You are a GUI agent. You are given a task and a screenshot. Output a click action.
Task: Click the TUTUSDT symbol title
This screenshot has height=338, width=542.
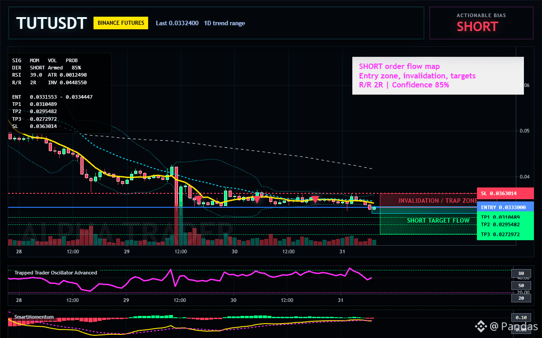click(x=51, y=23)
